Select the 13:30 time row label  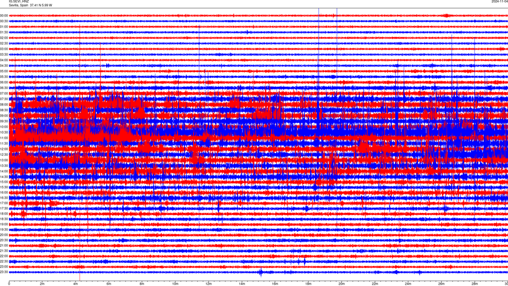tap(4, 165)
